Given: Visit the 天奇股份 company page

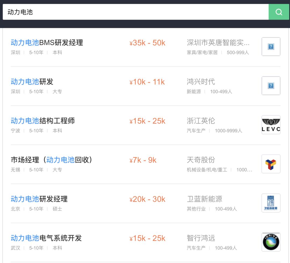Looking at the screenshot, I should pos(201,160).
